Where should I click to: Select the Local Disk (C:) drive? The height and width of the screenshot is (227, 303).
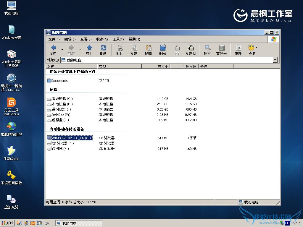coord(62,99)
